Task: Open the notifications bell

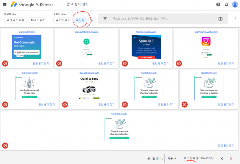Action: click(226, 5)
